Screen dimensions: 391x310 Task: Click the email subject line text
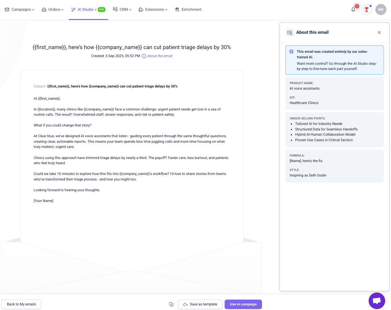tap(112, 86)
